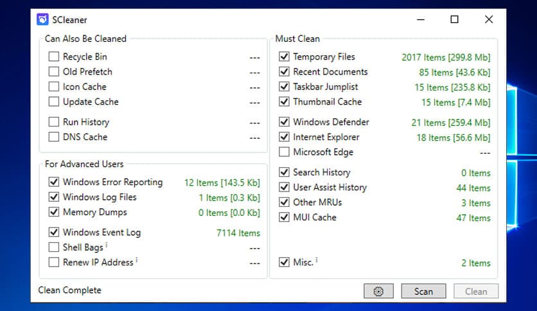Enable Microsoft Edge checkbox

(x=284, y=152)
